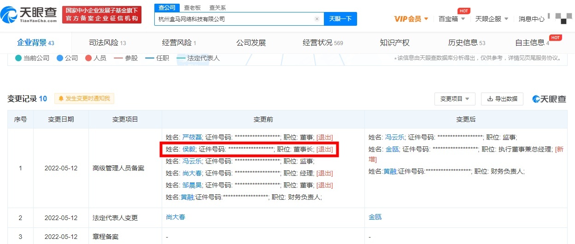Click the user avatar icon

(x=563, y=17)
